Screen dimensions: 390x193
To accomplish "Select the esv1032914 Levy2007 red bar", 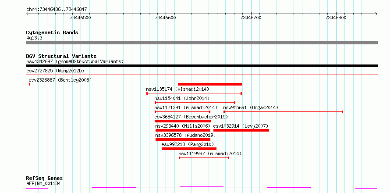I will tap(241, 130).
